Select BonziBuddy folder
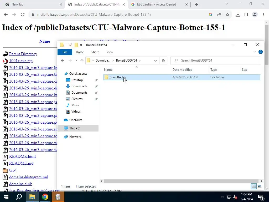Screen dimensions: 269x202 (x=182, y=77)
